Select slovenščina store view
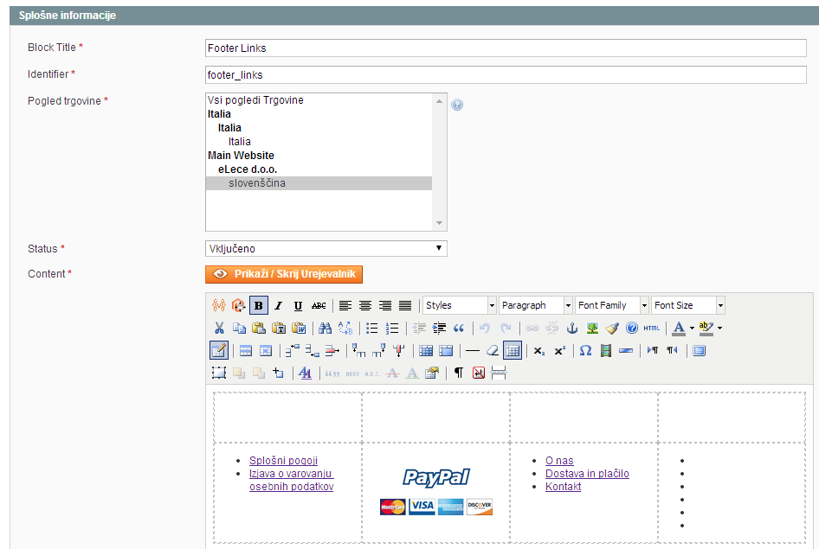This screenshot has height=549, width=819. tap(319, 183)
